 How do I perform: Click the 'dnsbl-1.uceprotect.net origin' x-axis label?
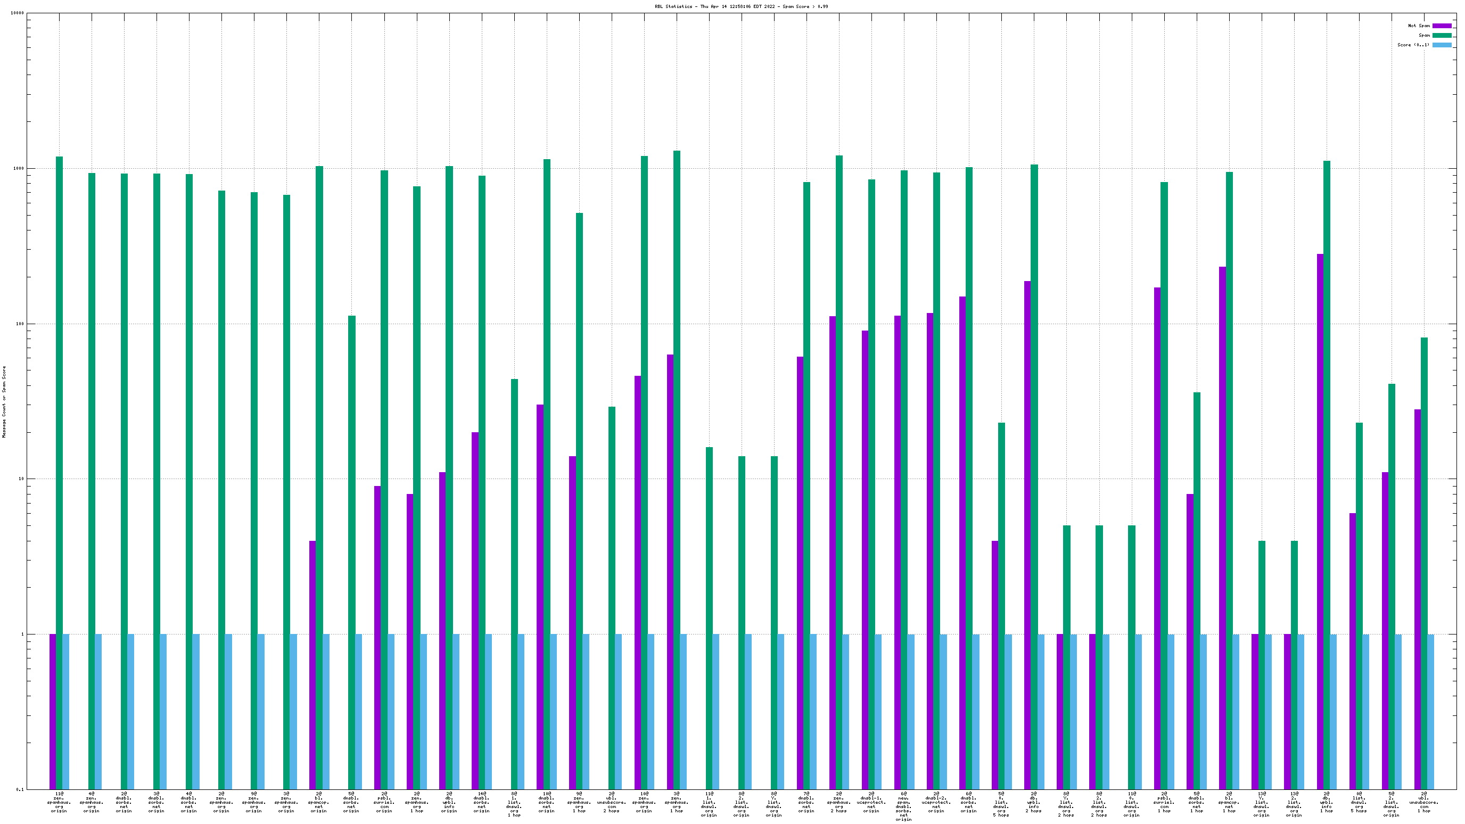(x=871, y=802)
